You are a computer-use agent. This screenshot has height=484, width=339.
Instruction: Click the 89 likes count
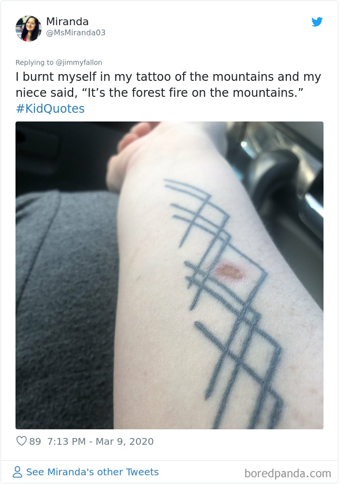click(35, 441)
